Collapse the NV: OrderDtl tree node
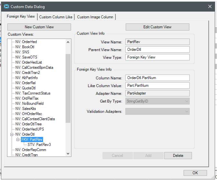Image resolution: width=217 pixels, height=180 pixels. point(12,134)
